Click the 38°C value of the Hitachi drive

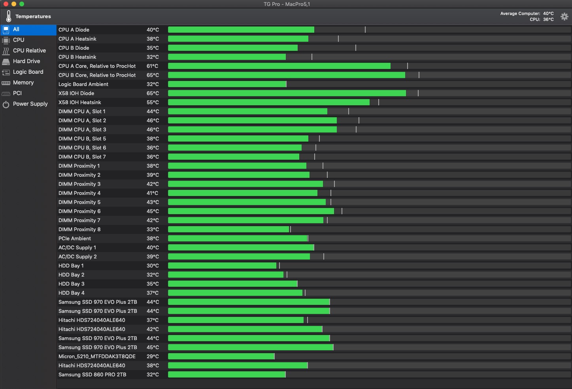[153, 365]
